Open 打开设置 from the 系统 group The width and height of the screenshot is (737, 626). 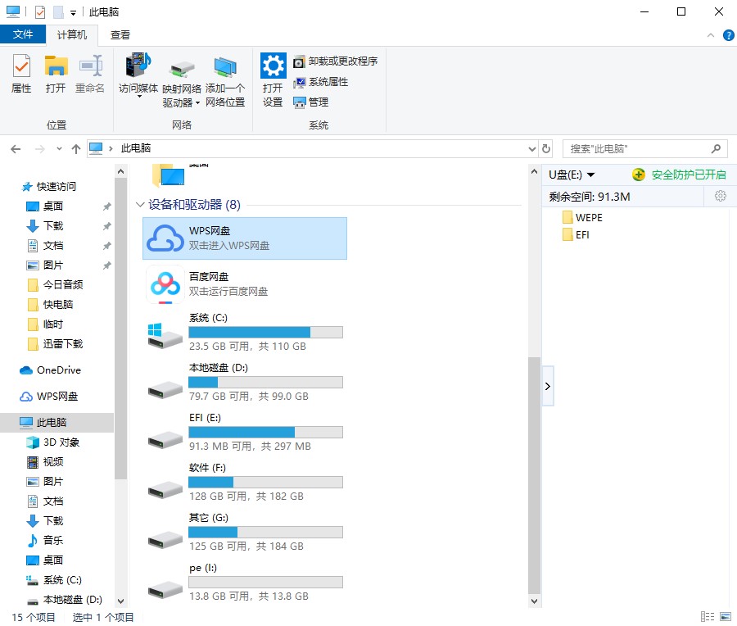[273, 79]
